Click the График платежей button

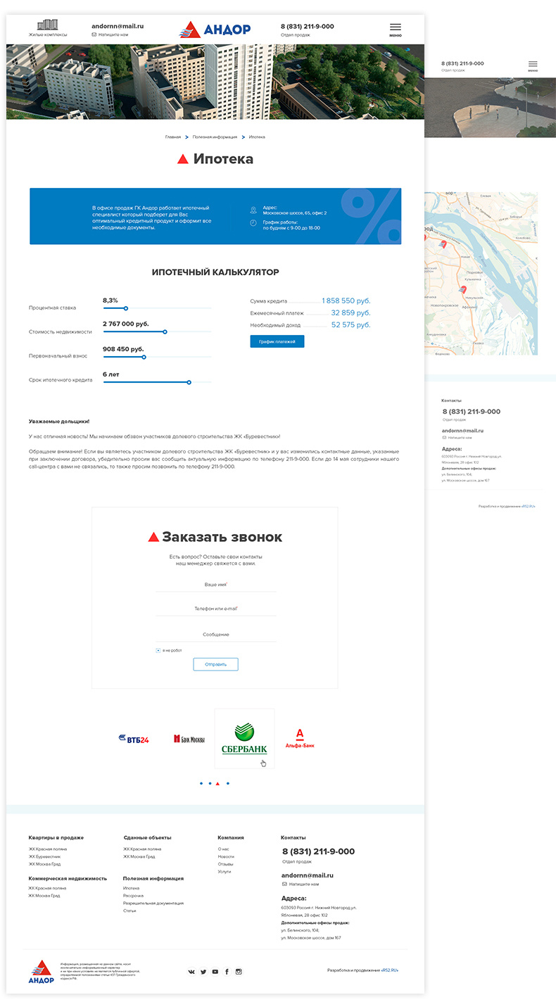coord(277,341)
